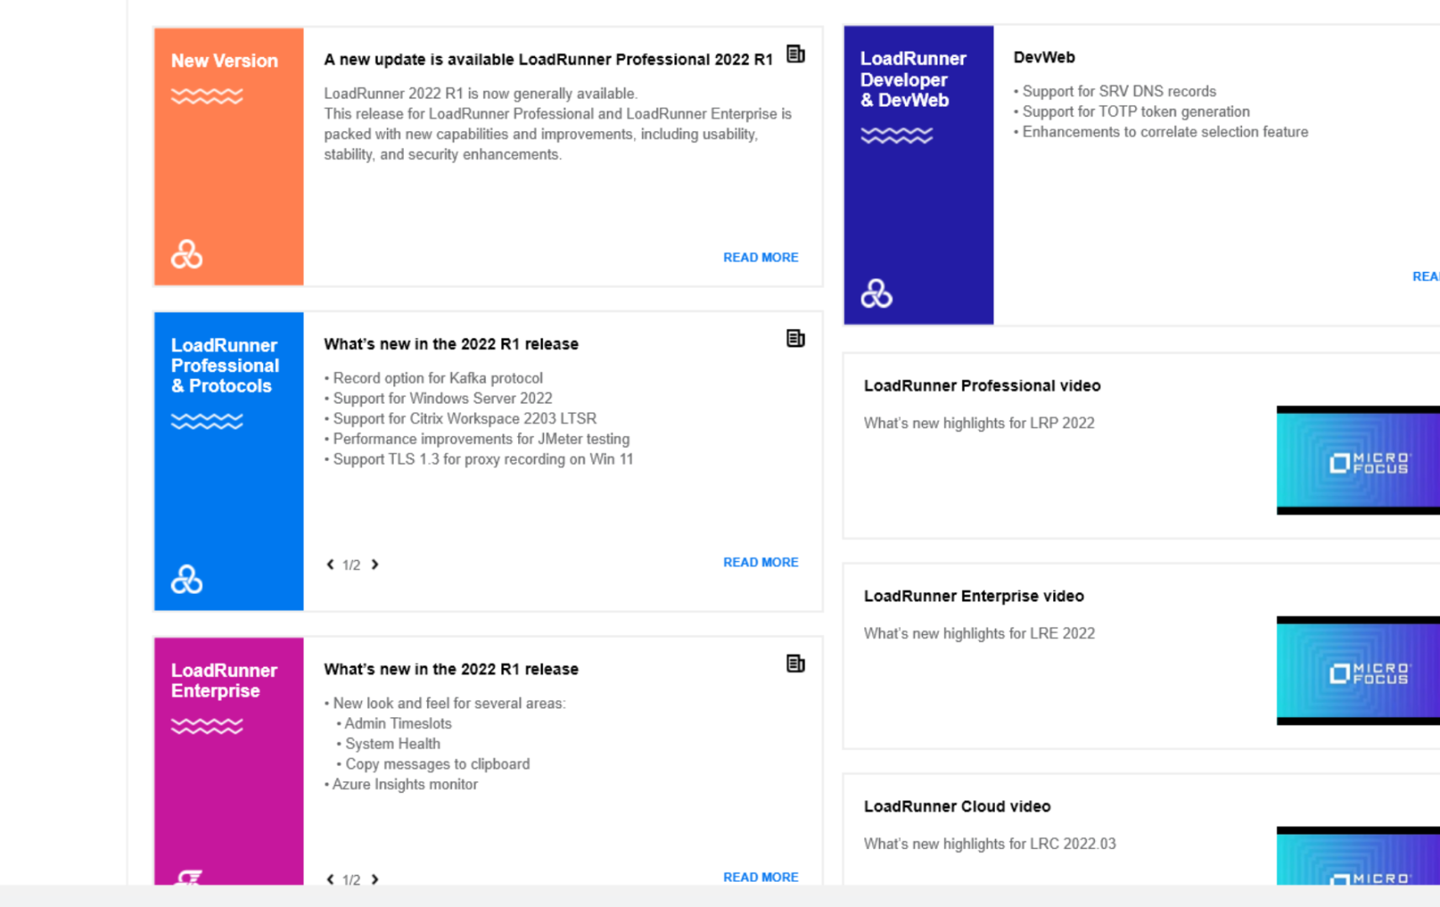
Task: Click the LoadRunner Developer & DevWeb tile
Action: coord(919,175)
